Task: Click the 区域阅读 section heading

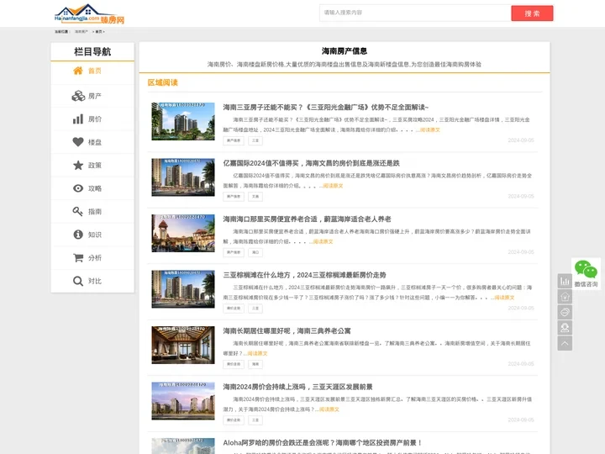Action: (x=162, y=82)
